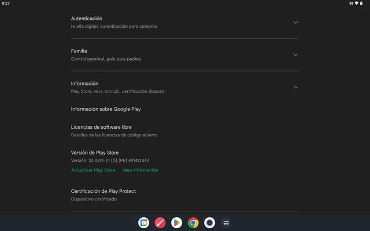Click the 0:27 clock in status bar
Screen dimensions: 370x231
click(6, 3)
